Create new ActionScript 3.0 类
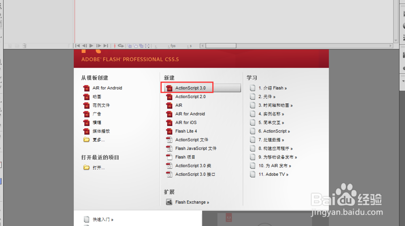405x226 pixels. [x=193, y=166]
